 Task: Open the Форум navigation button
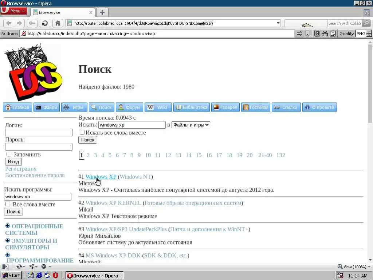129,108
